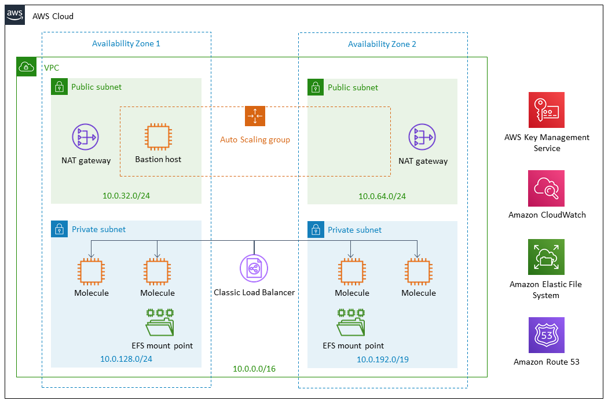Click the Amazon Route 53 icon
This screenshot has height=404, width=608.
[547, 335]
